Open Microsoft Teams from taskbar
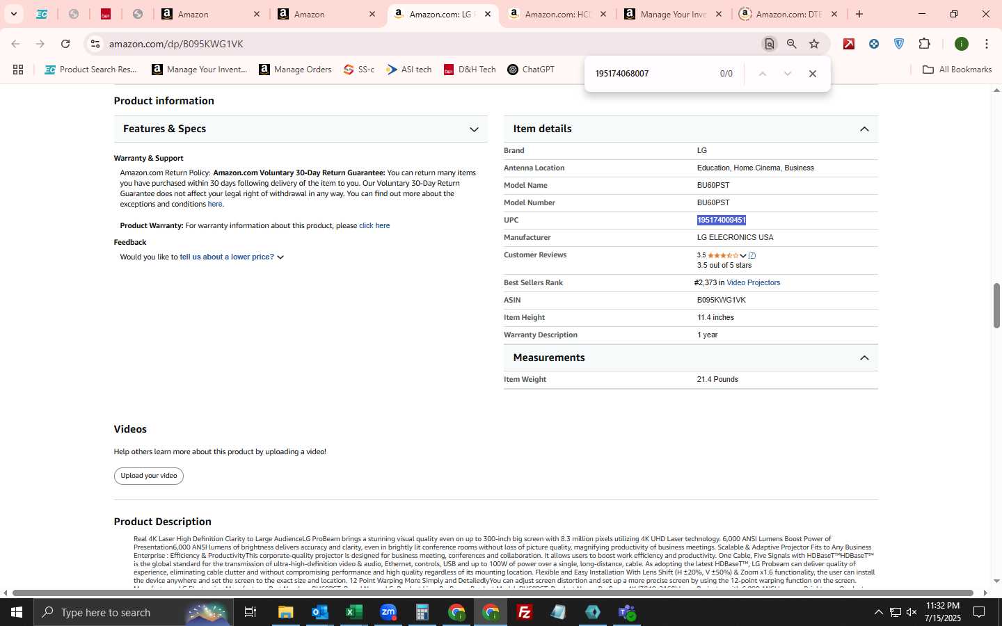 pos(627,612)
